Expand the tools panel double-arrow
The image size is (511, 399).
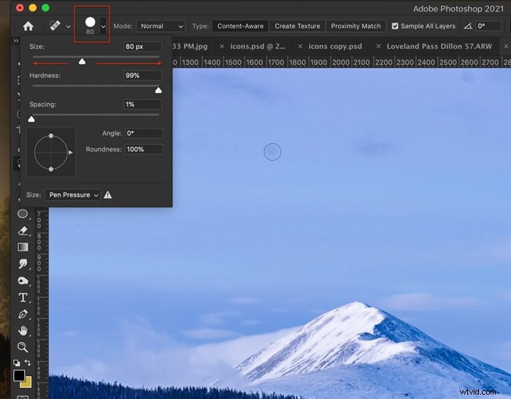click(x=16, y=41)
